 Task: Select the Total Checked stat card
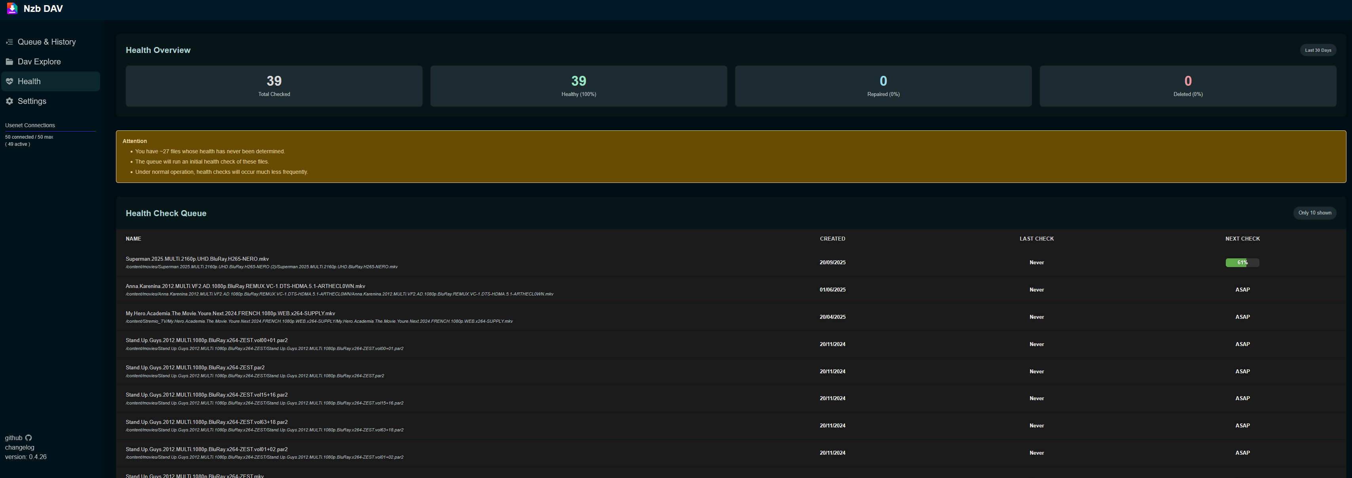tap(274, 86)
